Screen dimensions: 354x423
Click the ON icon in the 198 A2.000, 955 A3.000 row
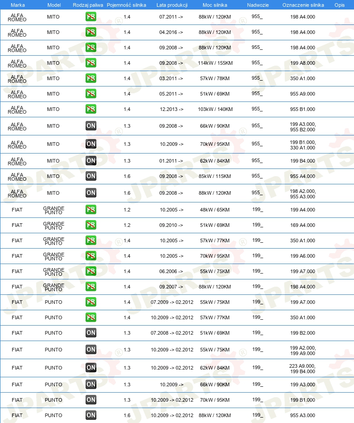tap(91, 192)
